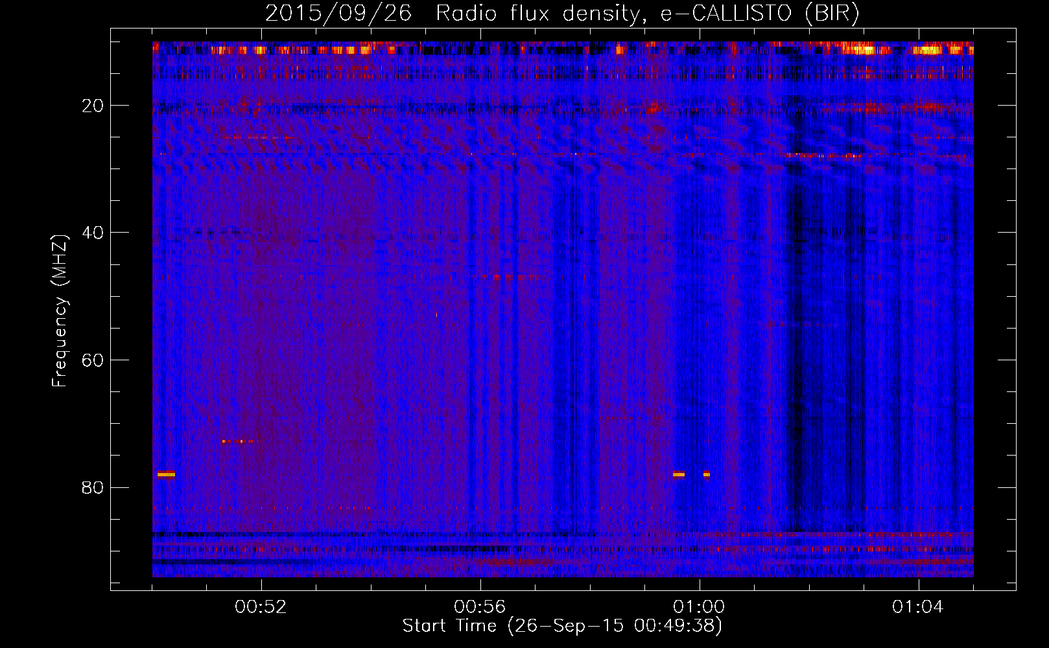Click the '00:52' time tick label
1049x648 pixels.
[x=261, y=607]
